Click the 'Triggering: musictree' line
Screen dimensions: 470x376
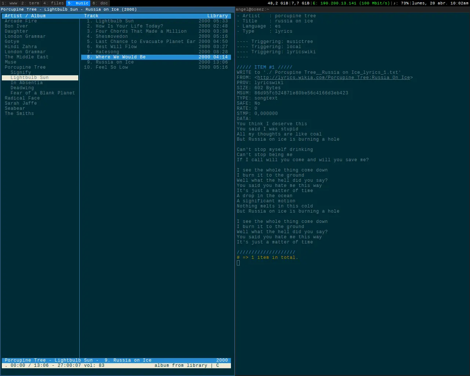[x=275, y=41]
